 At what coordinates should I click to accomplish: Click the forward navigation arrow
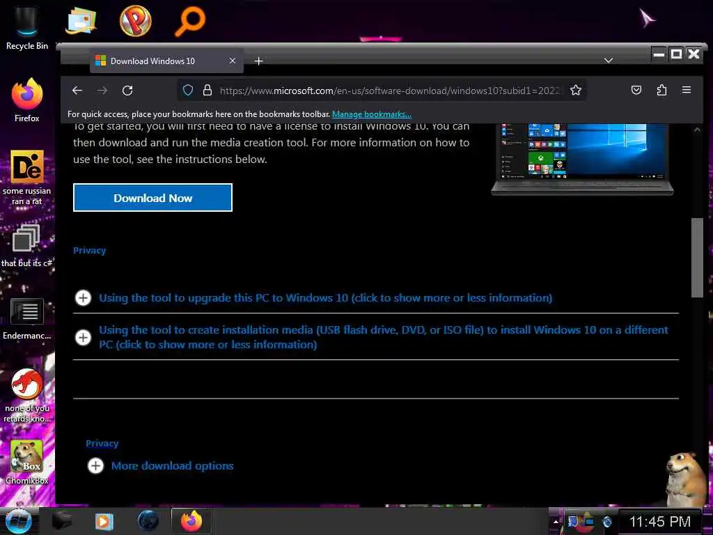tap(102, 91)
